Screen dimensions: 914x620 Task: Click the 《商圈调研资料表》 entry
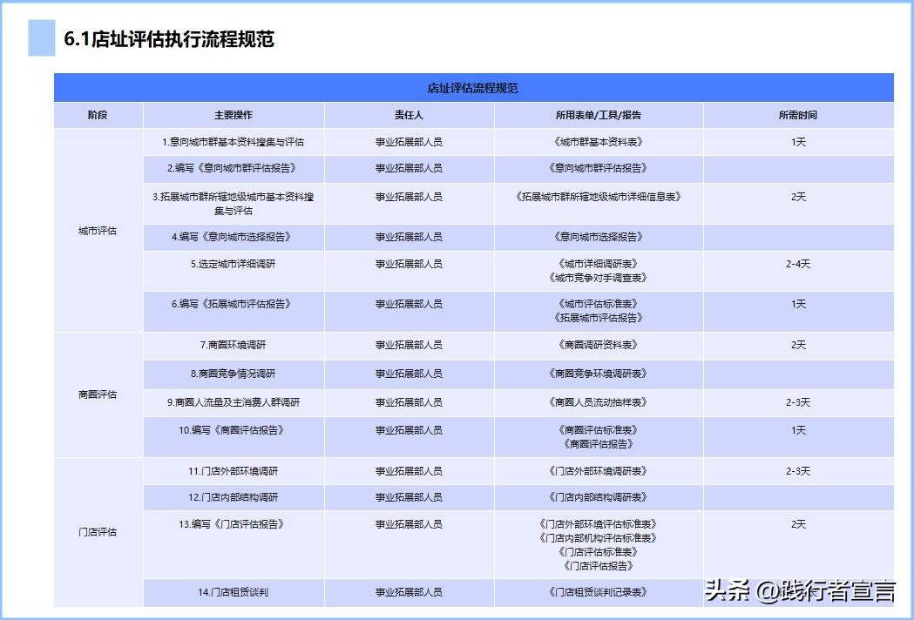coord(598,345)
